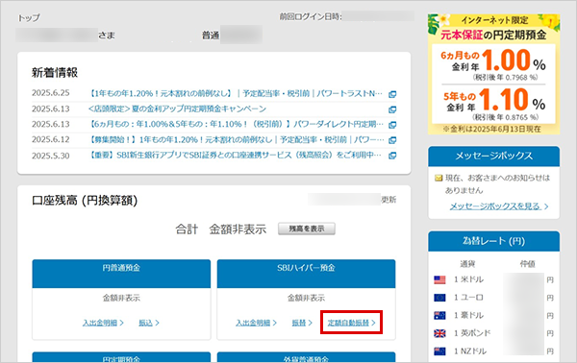Image resolution: width=577 pixels, height=363 pixels.
Task: Click the 円定期預金 interest rate banner
Action: (x=494, y=74)
